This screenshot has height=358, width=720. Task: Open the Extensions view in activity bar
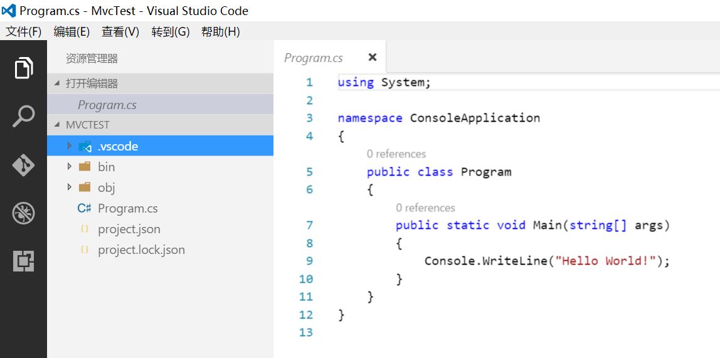pos(23,261)
